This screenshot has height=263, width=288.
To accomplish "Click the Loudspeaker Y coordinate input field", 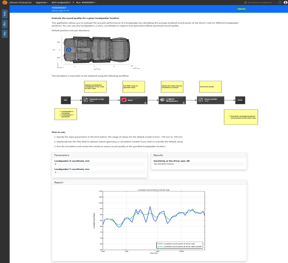I will (x=99, y=172).
